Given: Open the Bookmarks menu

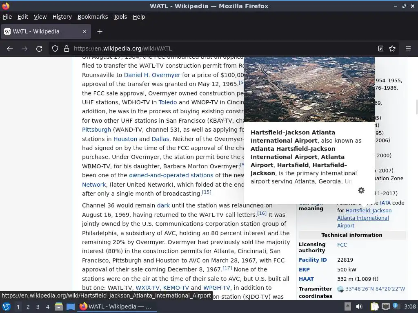Looking at the screenshot, I should 93,17.
